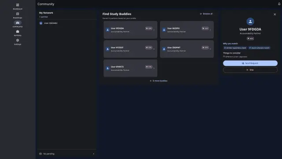Select the Community sidebar icon

pyautogui.click(x=18, y=23)
